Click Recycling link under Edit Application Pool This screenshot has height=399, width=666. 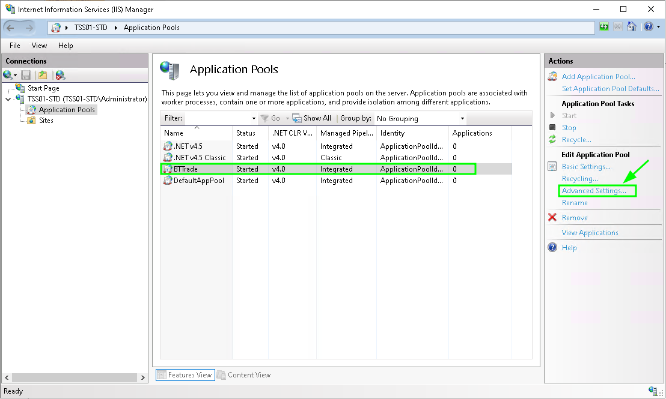click(x=580, y=179)
